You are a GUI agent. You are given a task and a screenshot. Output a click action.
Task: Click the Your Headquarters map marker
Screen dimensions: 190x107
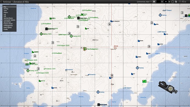pyautogui.click(x=85, y=49)
